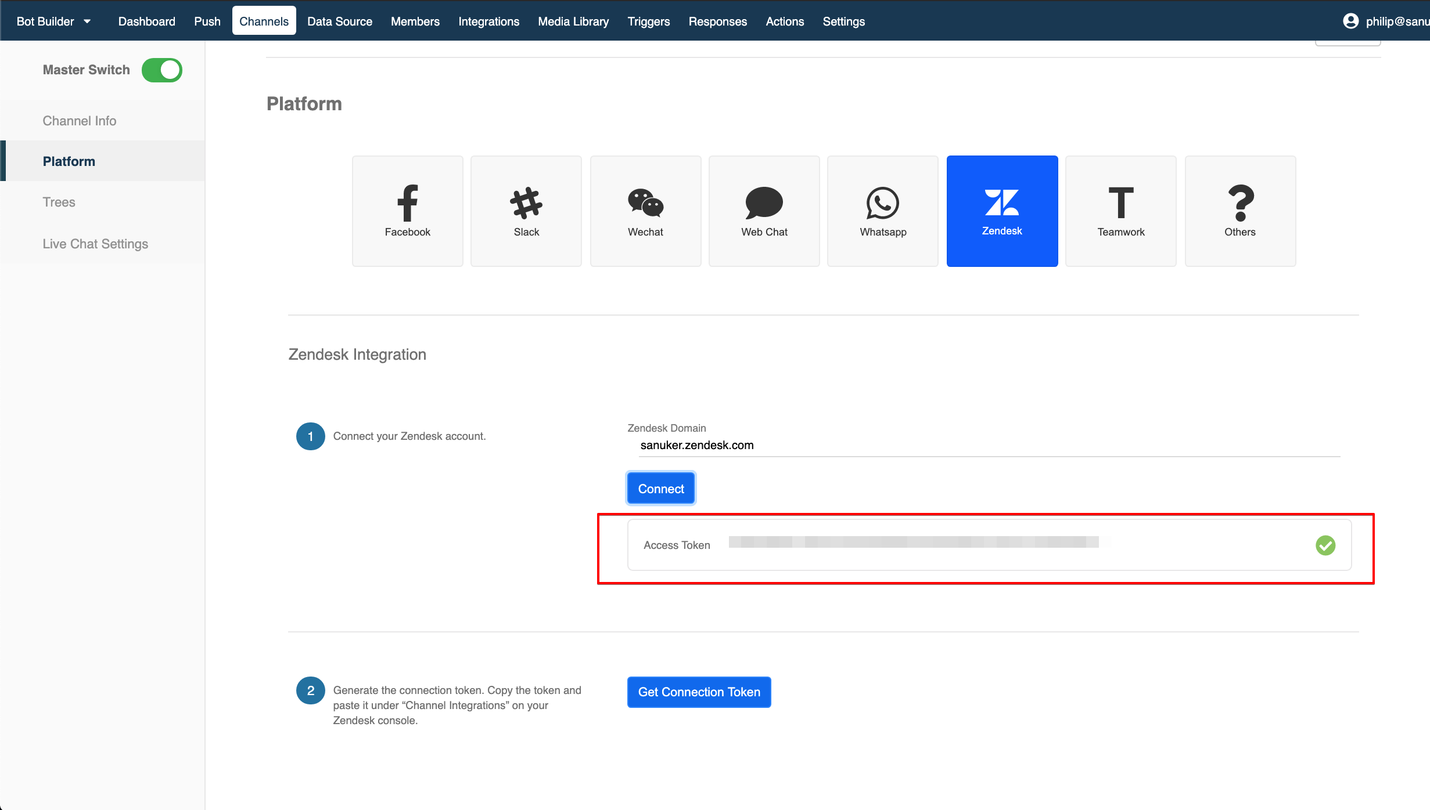Choose the Teamwork platform tile
Viewport: 1430px width, 810px height.
click(1121, 211)
